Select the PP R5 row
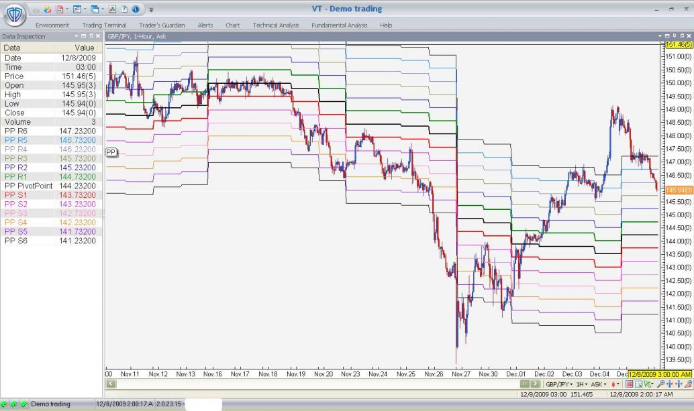 51,140
